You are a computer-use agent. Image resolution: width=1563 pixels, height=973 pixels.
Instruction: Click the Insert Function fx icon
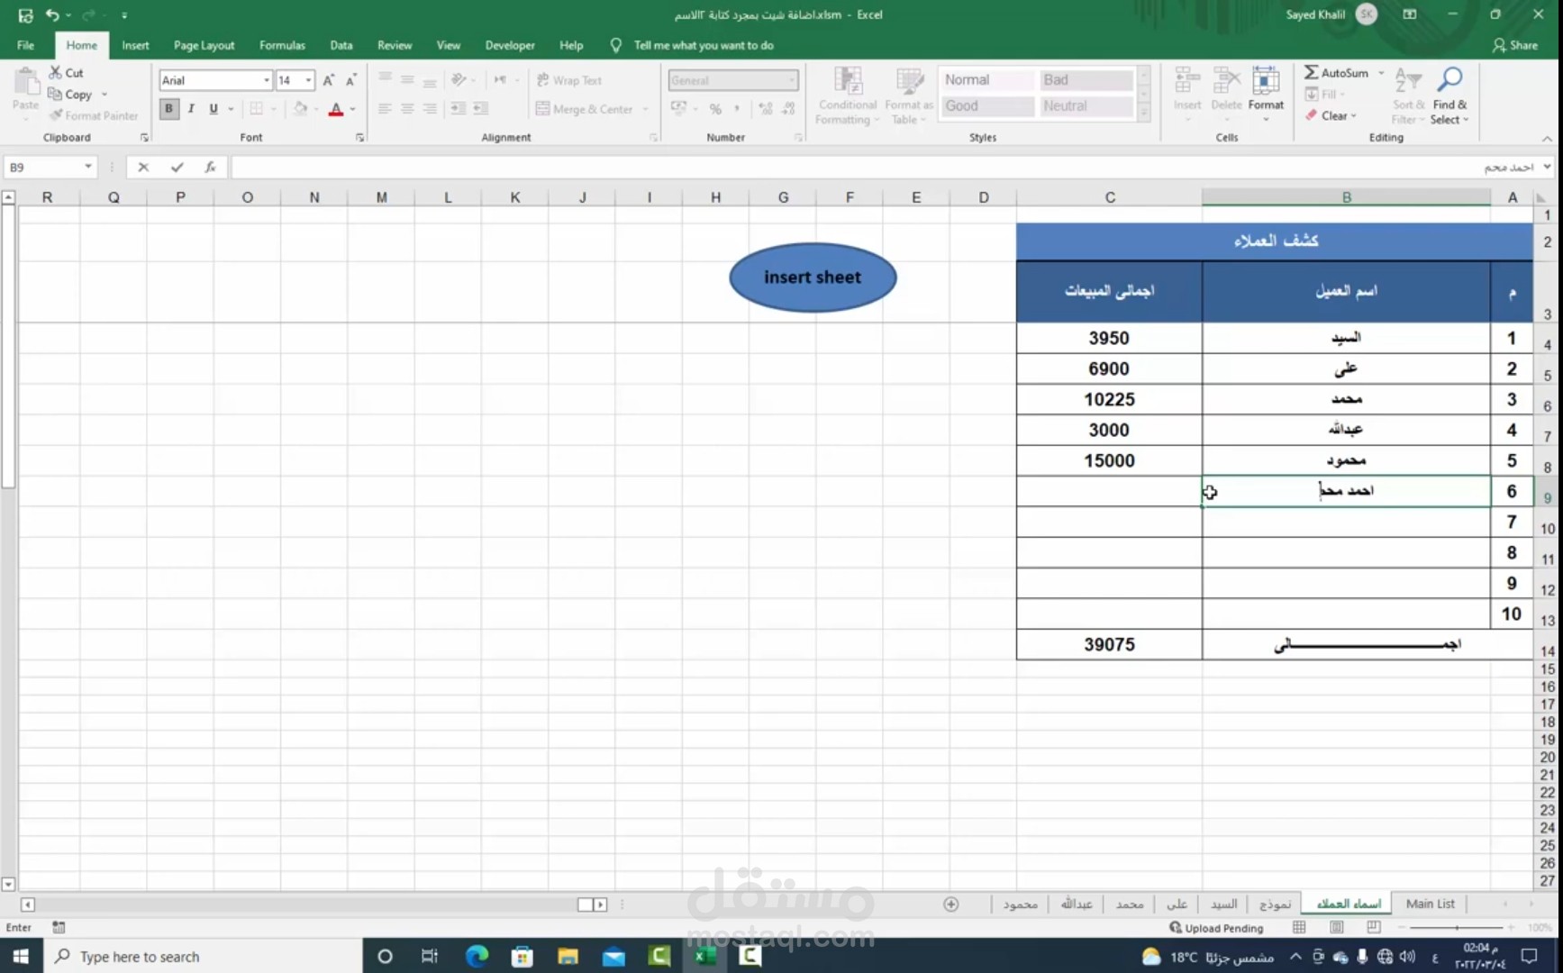point(210,167)
